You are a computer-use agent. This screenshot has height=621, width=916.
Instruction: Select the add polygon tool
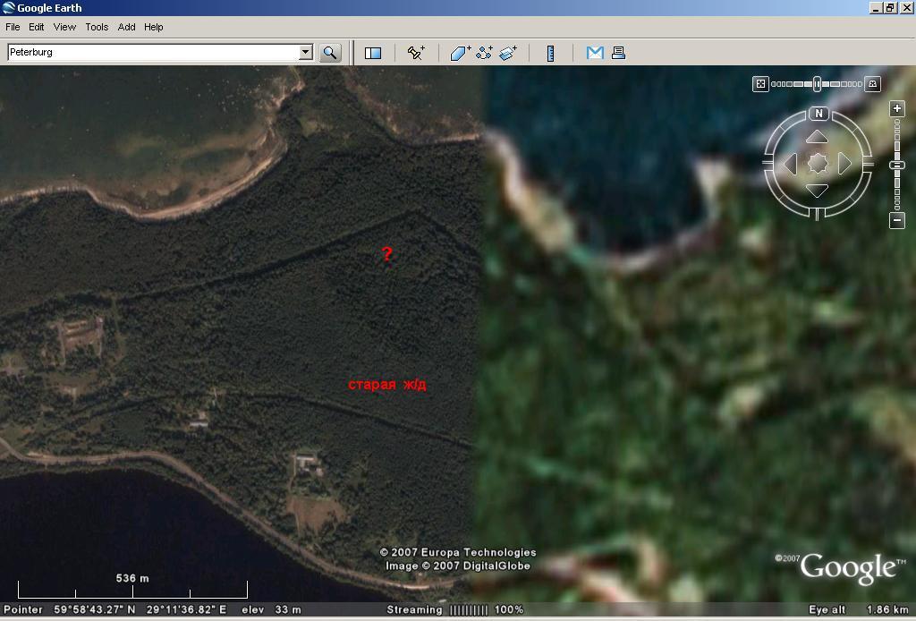[x=460, y=53]
